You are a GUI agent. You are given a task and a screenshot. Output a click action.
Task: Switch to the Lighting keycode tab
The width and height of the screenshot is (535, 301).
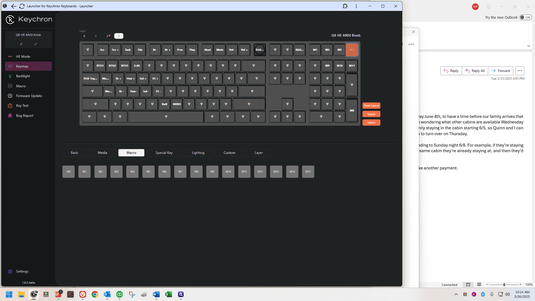pos(198,153)
